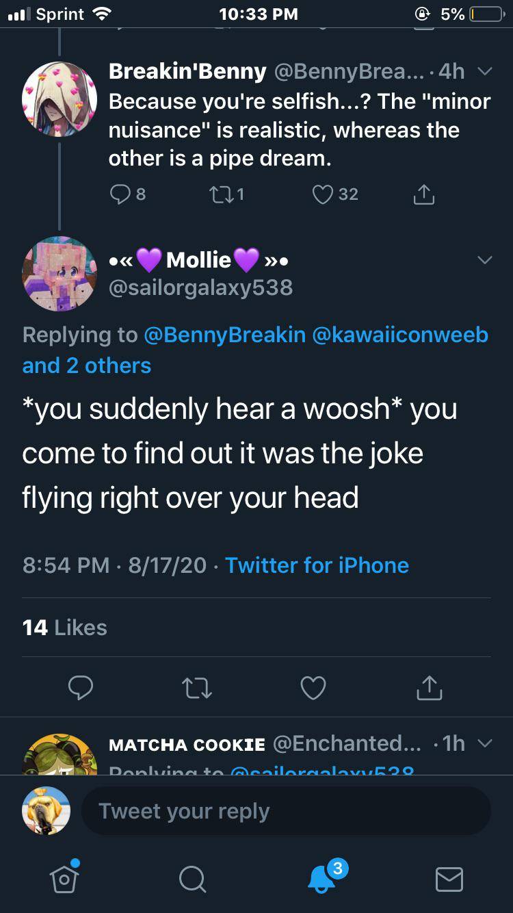Tap the "and 2 others" link
513x913 pixels.
tap(87, 365)
